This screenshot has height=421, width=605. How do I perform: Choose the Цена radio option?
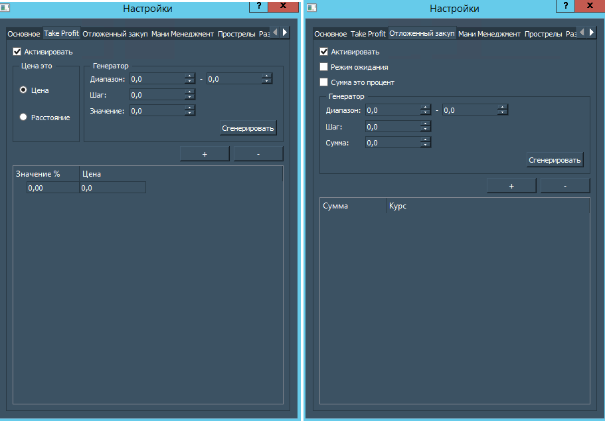click(x=23, y=90)
